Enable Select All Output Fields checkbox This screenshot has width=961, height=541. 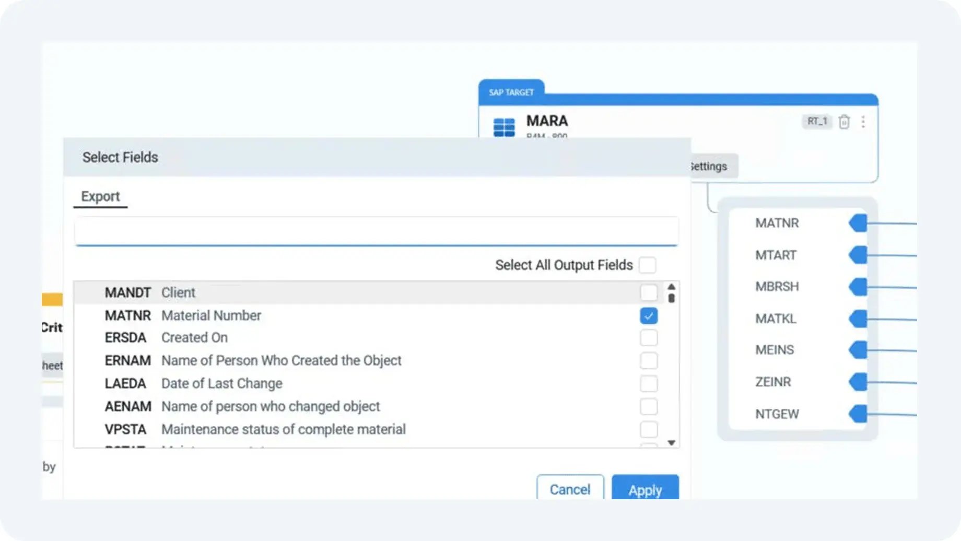647,265
